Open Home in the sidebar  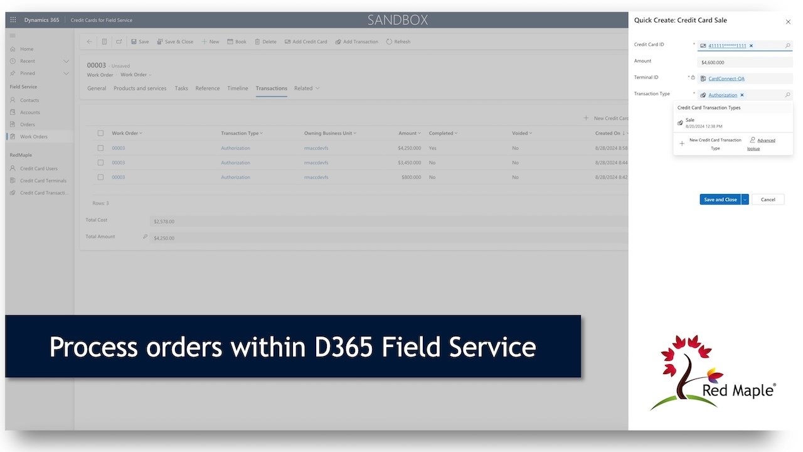[26, 49]
